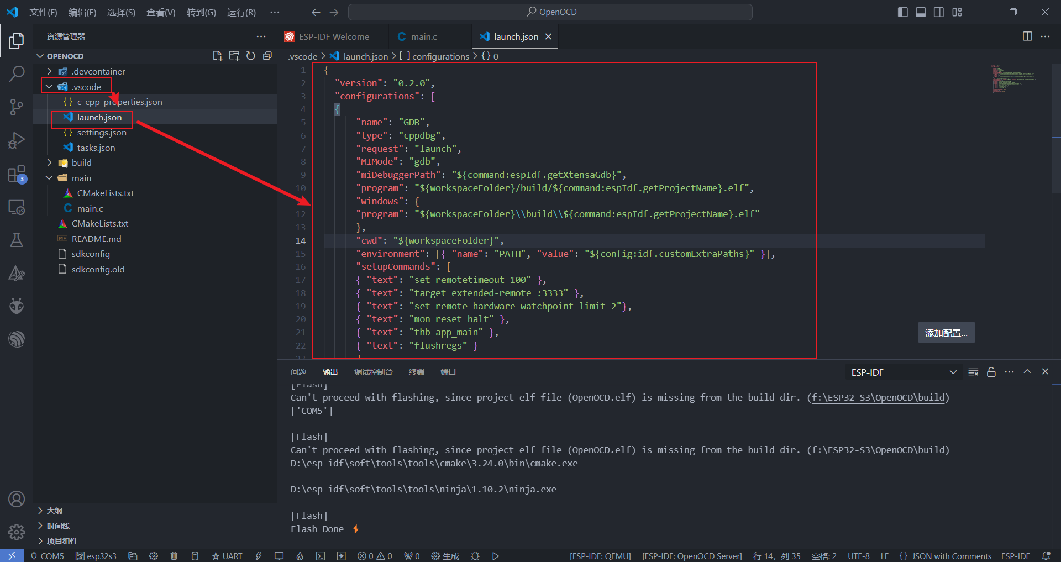Collapse all folders in explorer
The width and height of the screenshot is (1061, 562).
(267, 56)
